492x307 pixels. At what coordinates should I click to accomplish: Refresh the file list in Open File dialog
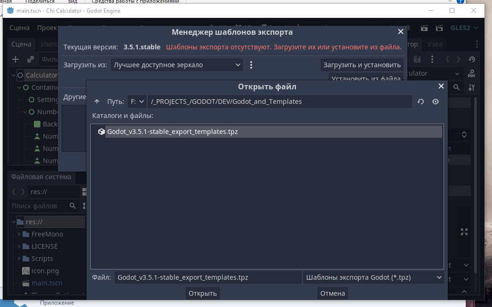point(421,102)
